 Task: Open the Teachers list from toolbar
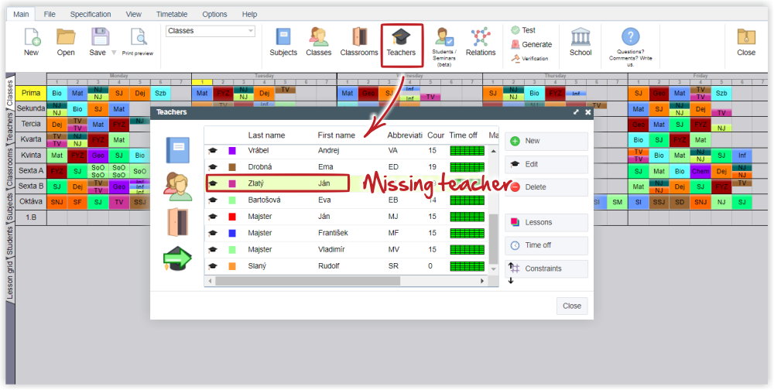[401, 43]
